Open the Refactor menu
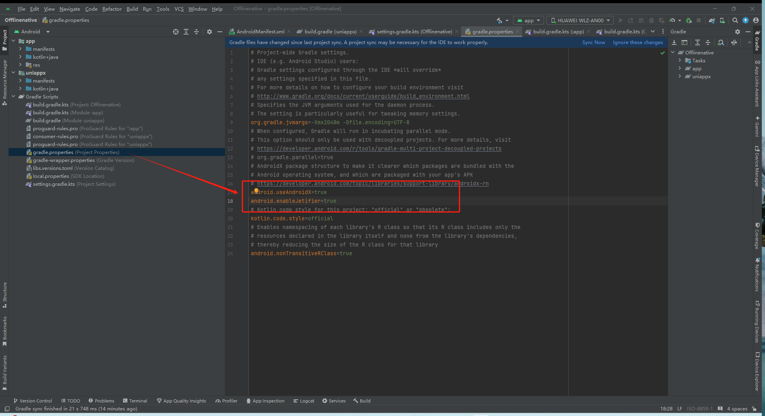The height and width of the screenshot is (416, 765). [112, 9]
